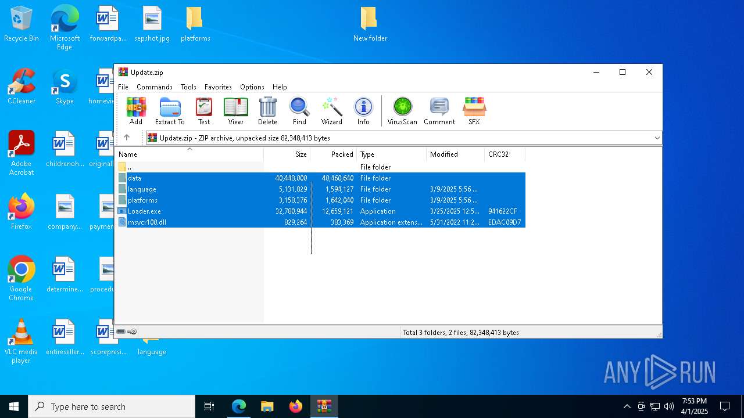Sort by the Size column header
The height and width of the screenshot is (418, 744).
287,154
